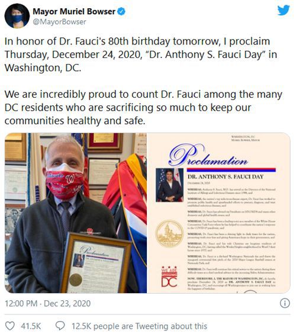Open the Proclamation document image
This screenshot has width=296, height=334.
point(218,213)
